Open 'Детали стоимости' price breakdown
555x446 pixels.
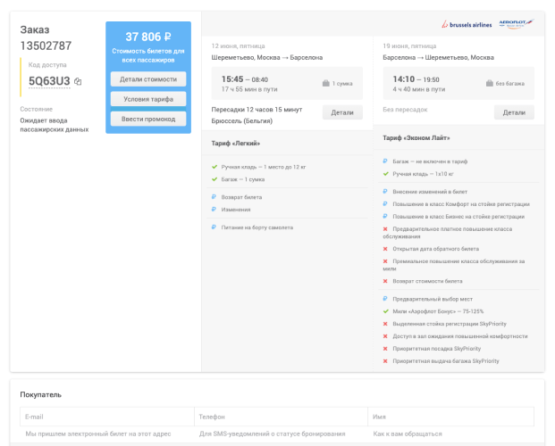[148, 79]
